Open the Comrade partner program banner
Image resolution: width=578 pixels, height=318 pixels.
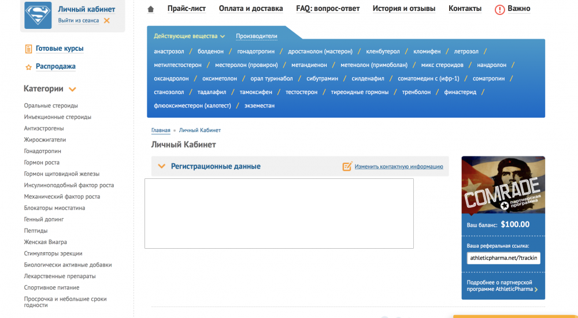[503, 185]
